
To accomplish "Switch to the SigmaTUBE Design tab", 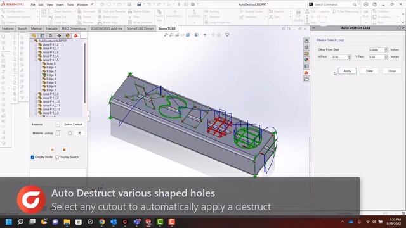I will (x=140, y=28).
